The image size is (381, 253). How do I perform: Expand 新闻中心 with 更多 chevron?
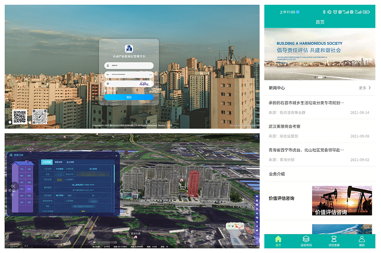(x=369, y=88)
